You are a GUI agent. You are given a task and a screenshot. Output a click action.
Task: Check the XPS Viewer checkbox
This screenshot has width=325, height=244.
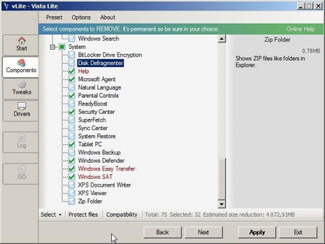[x=71, y=193]
